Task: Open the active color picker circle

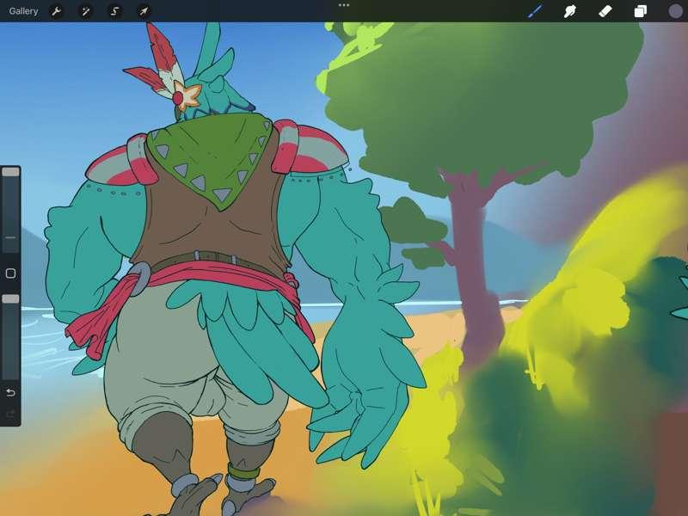Action: click(x=676, y=11)
